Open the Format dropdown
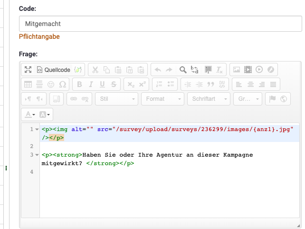 tap(162, 99)
